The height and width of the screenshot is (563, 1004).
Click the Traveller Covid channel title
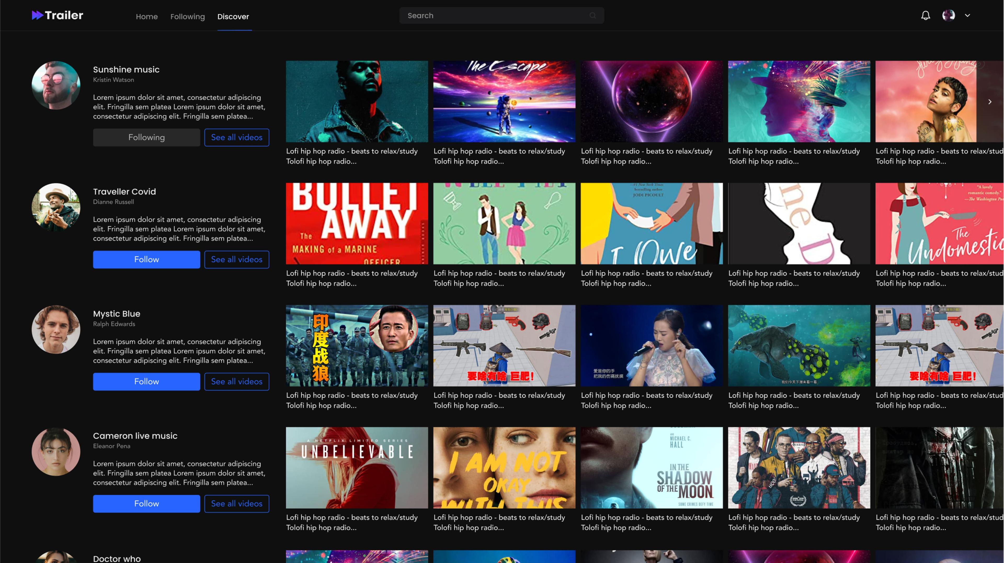[124, 192]
